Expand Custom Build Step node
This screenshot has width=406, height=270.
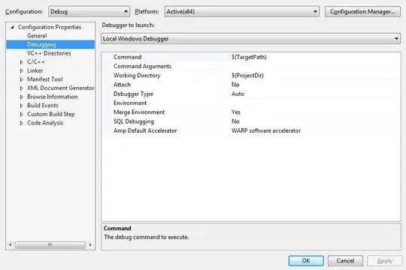click(x=22, y=114)
